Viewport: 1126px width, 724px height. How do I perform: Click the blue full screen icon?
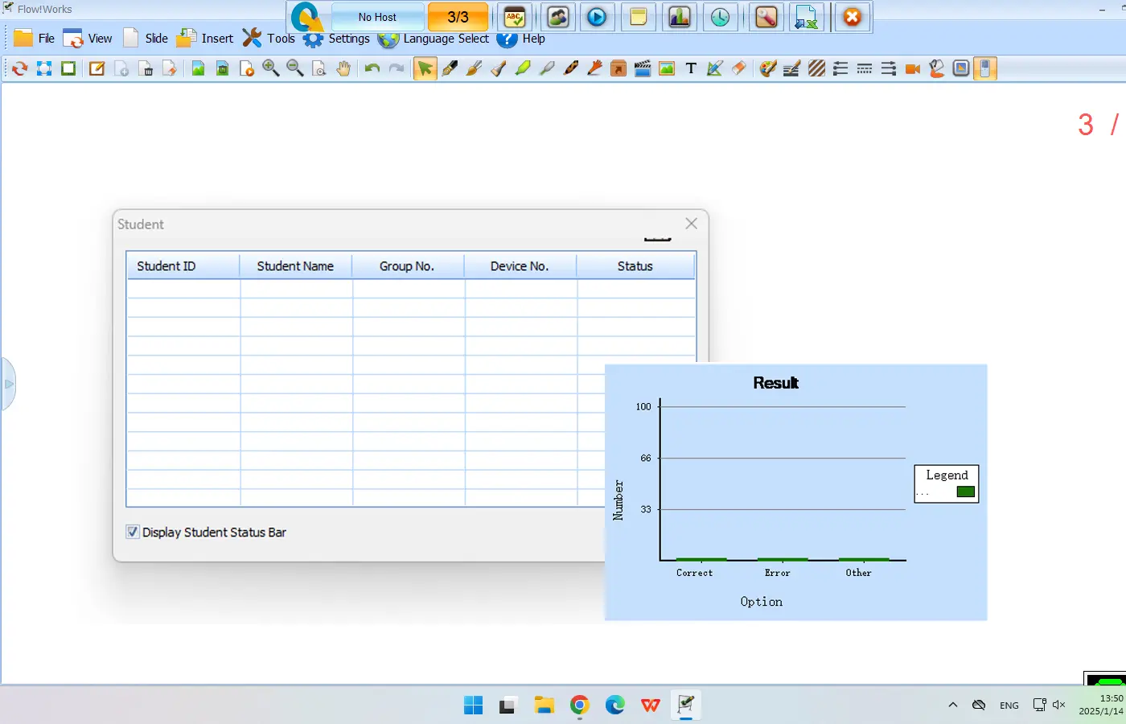coord(44,68)
